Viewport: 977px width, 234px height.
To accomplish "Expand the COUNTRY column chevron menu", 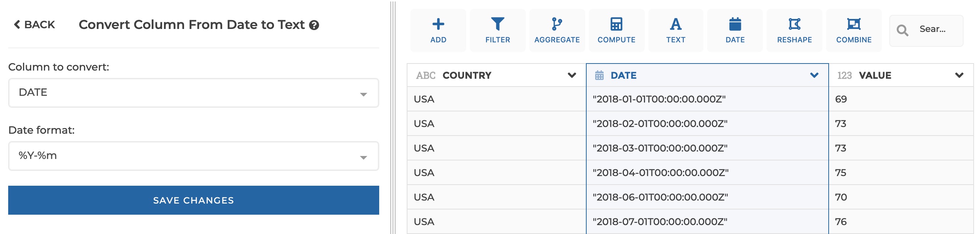I will (571, 75).
